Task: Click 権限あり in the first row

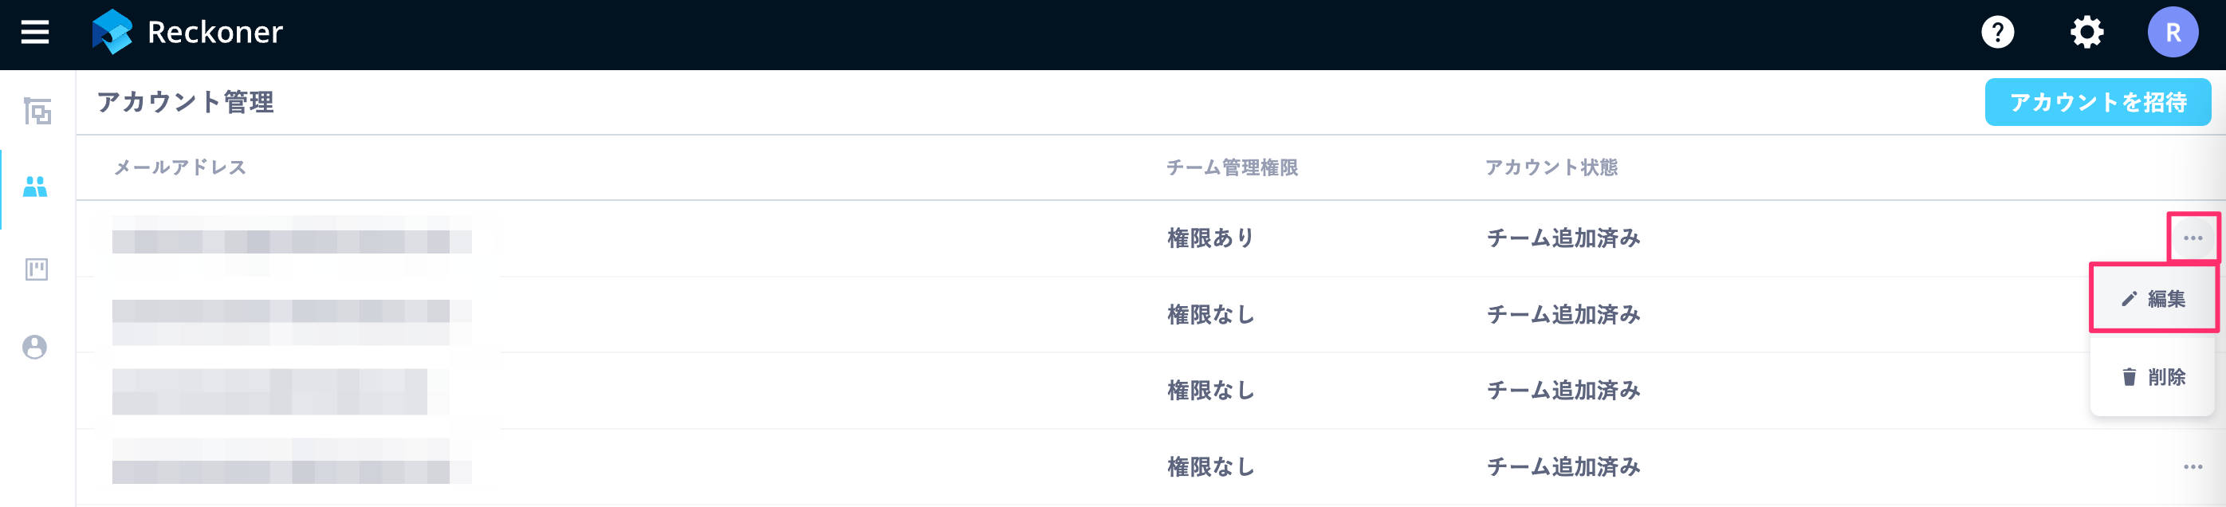Action: click(x=1209, y=238)
